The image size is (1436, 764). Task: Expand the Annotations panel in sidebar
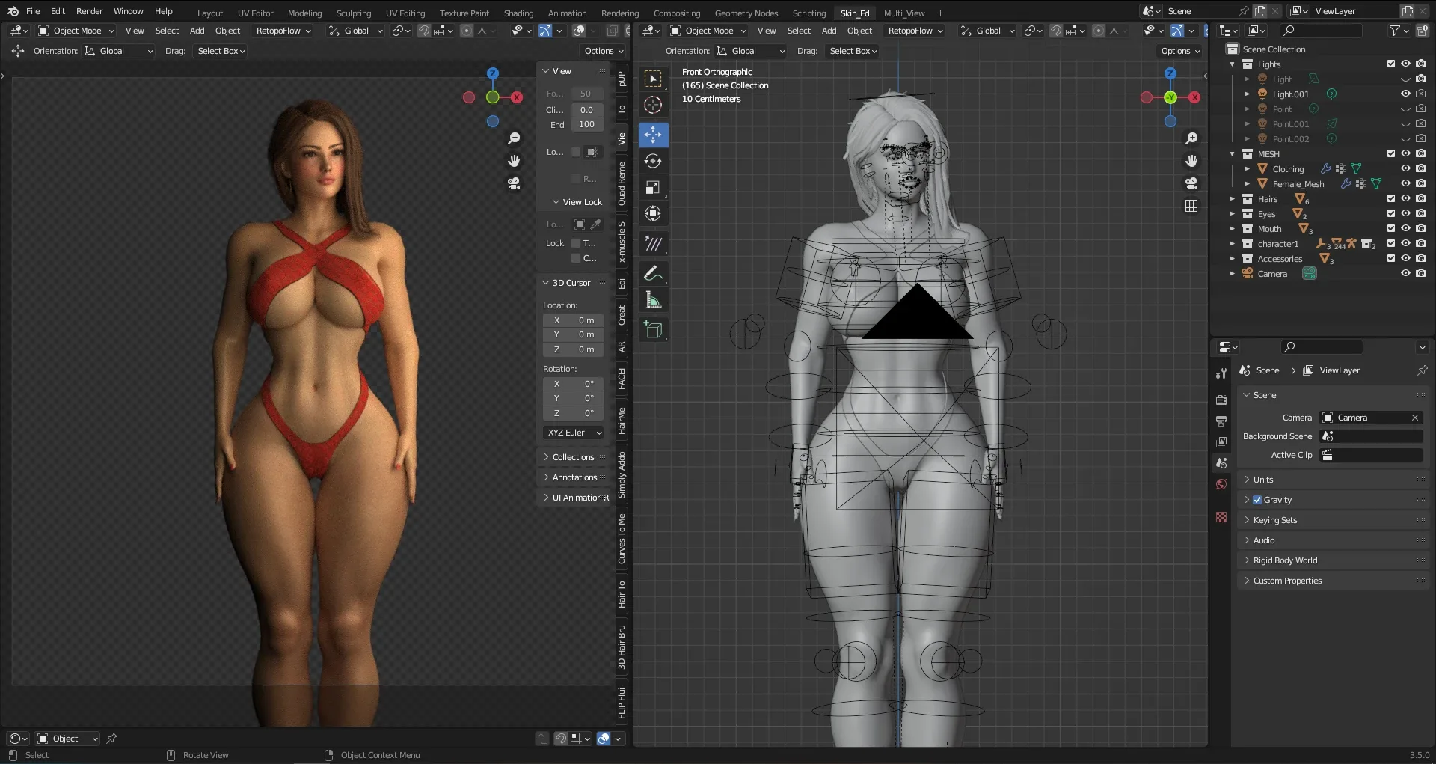coord(573,477)
